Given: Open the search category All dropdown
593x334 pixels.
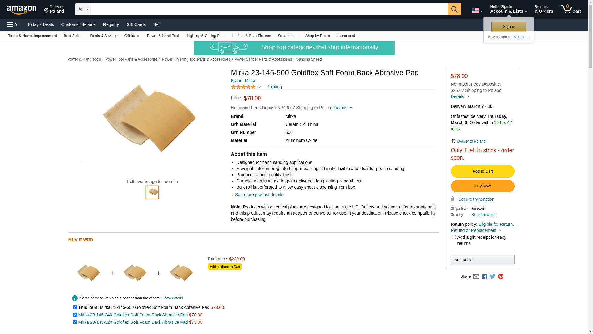Looking at the screenshot, I should pyautogui.click(x=83, y=9).
